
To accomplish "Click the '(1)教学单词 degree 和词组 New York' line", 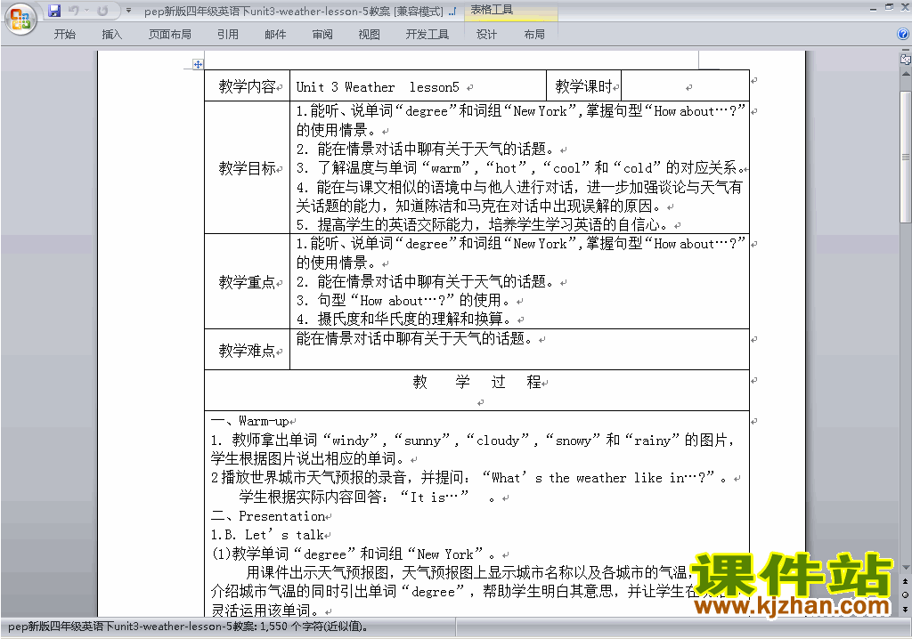I will pos(354,554).
